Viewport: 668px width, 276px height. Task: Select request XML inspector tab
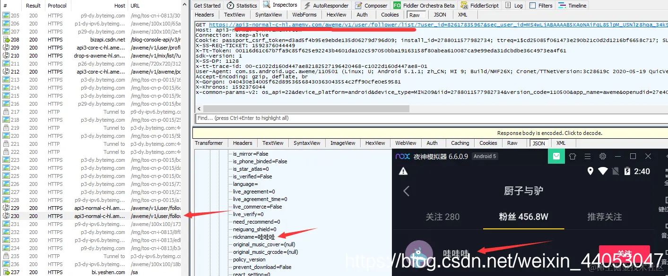pyautogui.click(x=462, y=15)
